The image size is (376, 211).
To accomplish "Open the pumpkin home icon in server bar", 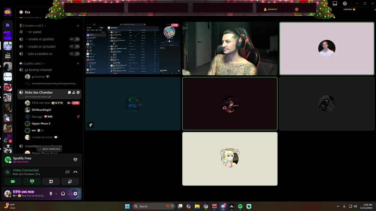I will click(x=8, y=12).
